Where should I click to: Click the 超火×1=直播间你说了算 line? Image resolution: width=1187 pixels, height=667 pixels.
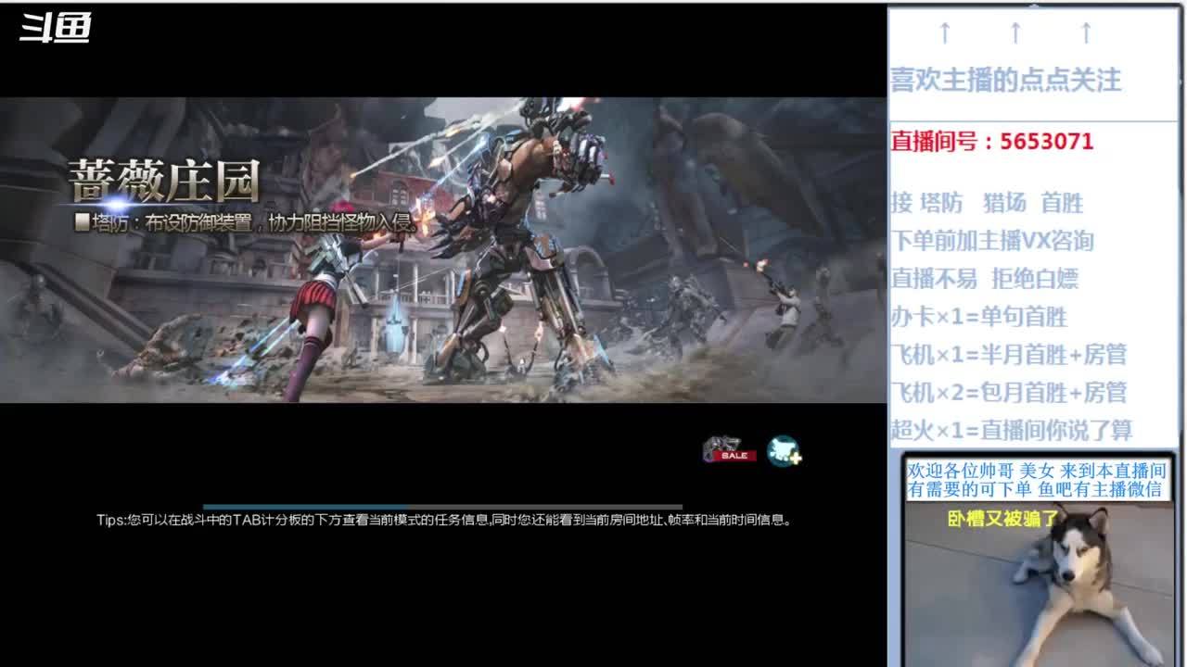(x=1012, y=431)
